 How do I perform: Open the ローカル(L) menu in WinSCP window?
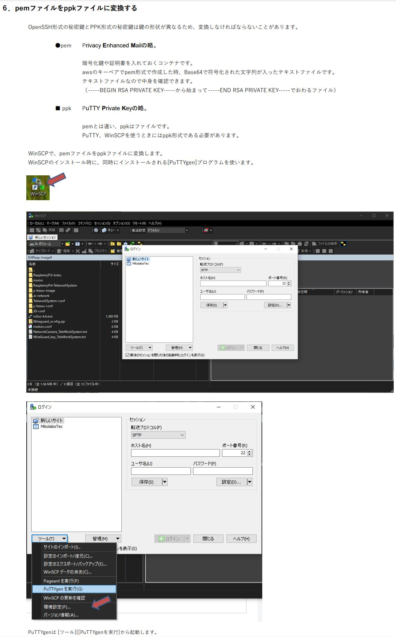pyautogui.click(x=37, y=223)
